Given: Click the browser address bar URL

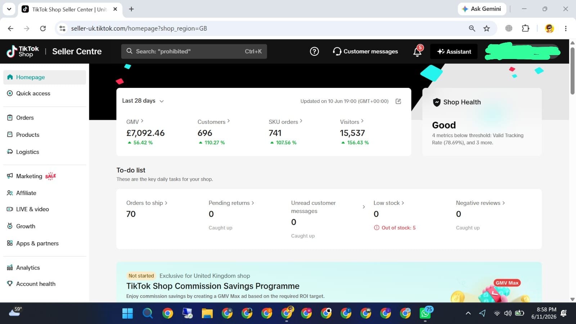Looking at the screenshot, I should tap(139, 28).
